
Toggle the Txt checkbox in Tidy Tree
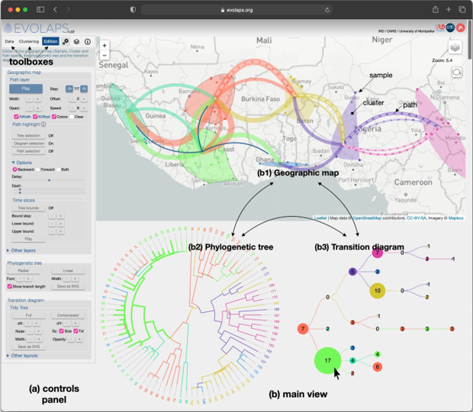pos(76,331)
